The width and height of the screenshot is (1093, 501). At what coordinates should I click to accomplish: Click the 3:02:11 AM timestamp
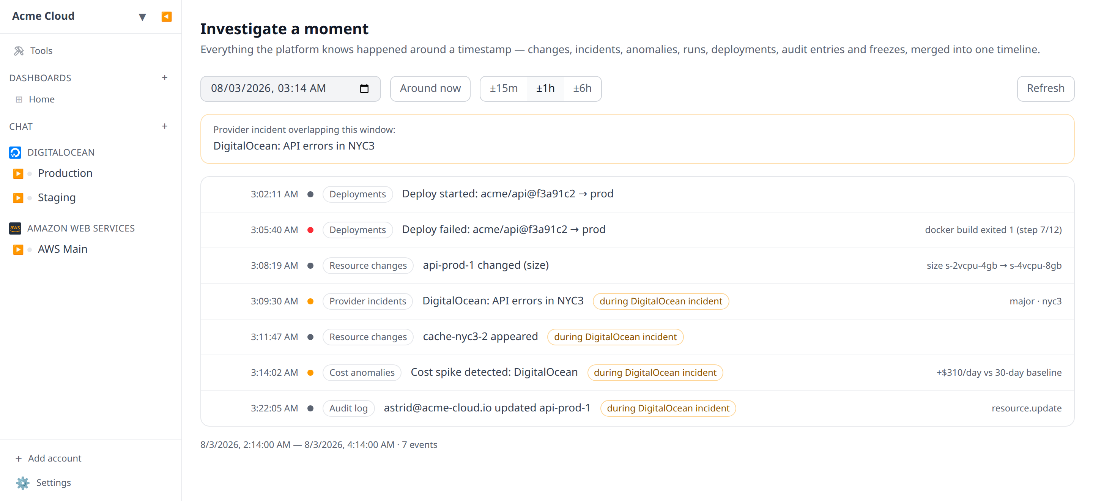(x=274, y=194)
